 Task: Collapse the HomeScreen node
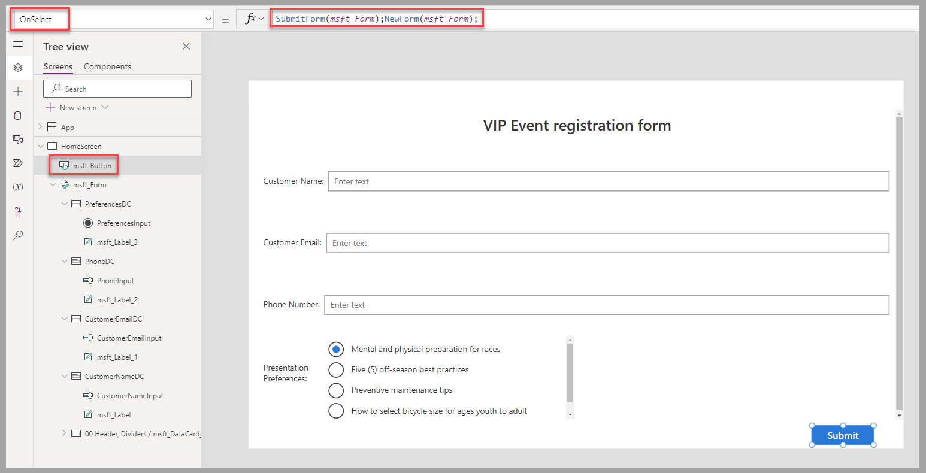pyautogui.click(x=41, y=146)
